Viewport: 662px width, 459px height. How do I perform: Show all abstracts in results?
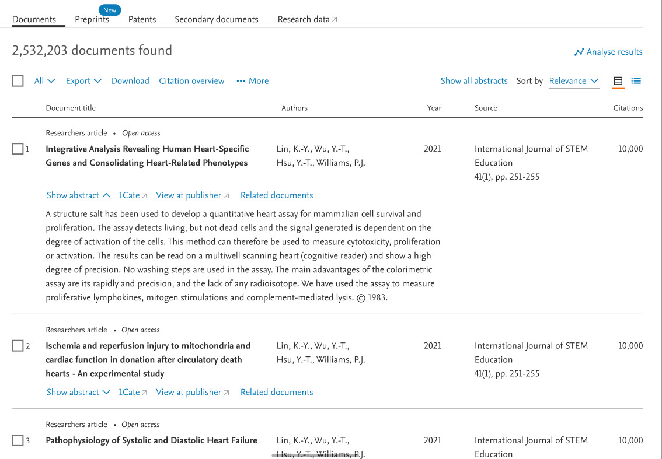click(474, 80)
